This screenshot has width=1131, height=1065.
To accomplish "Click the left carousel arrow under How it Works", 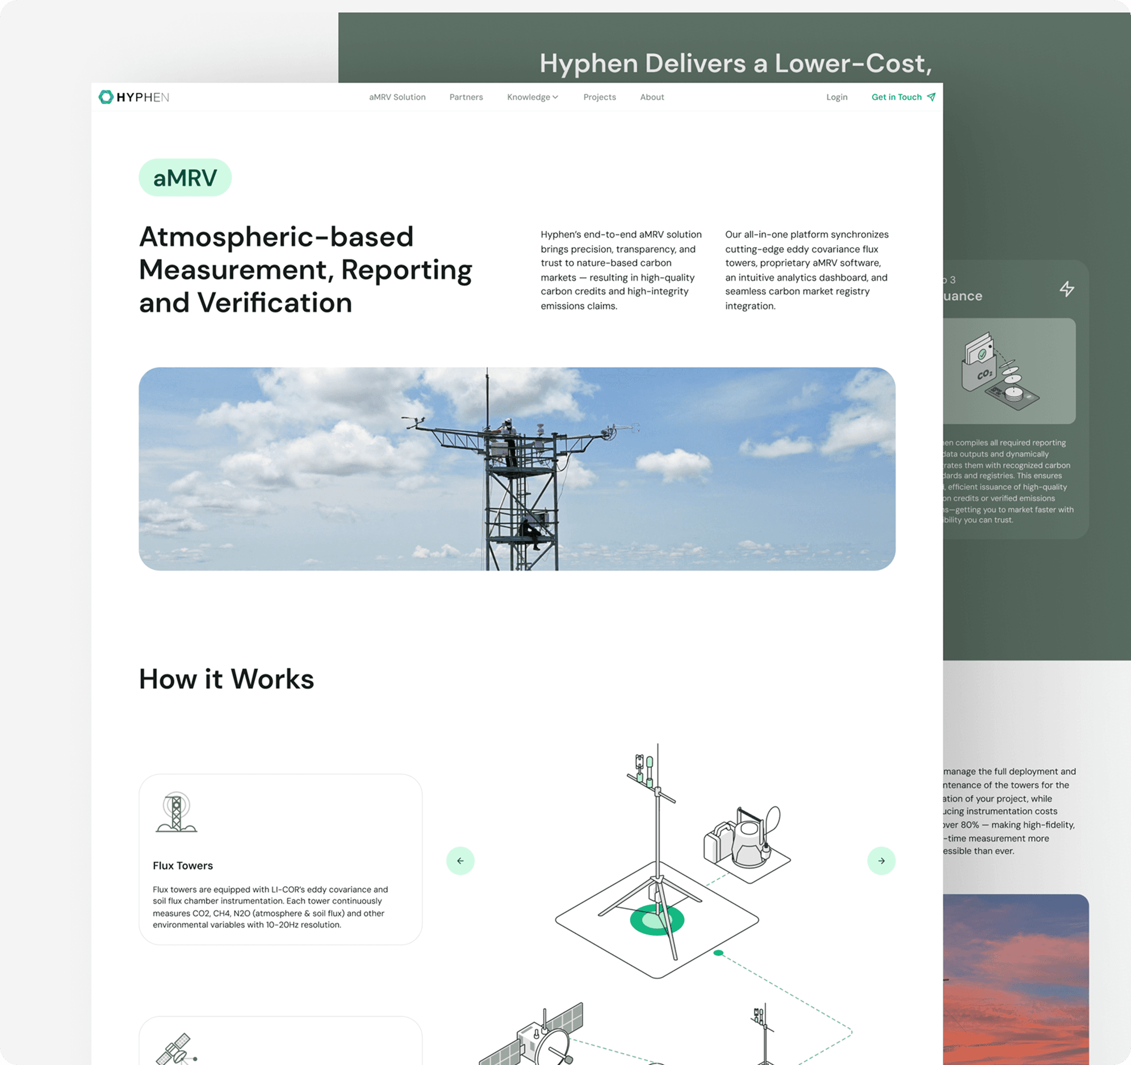I will click(x=460, y=861).
